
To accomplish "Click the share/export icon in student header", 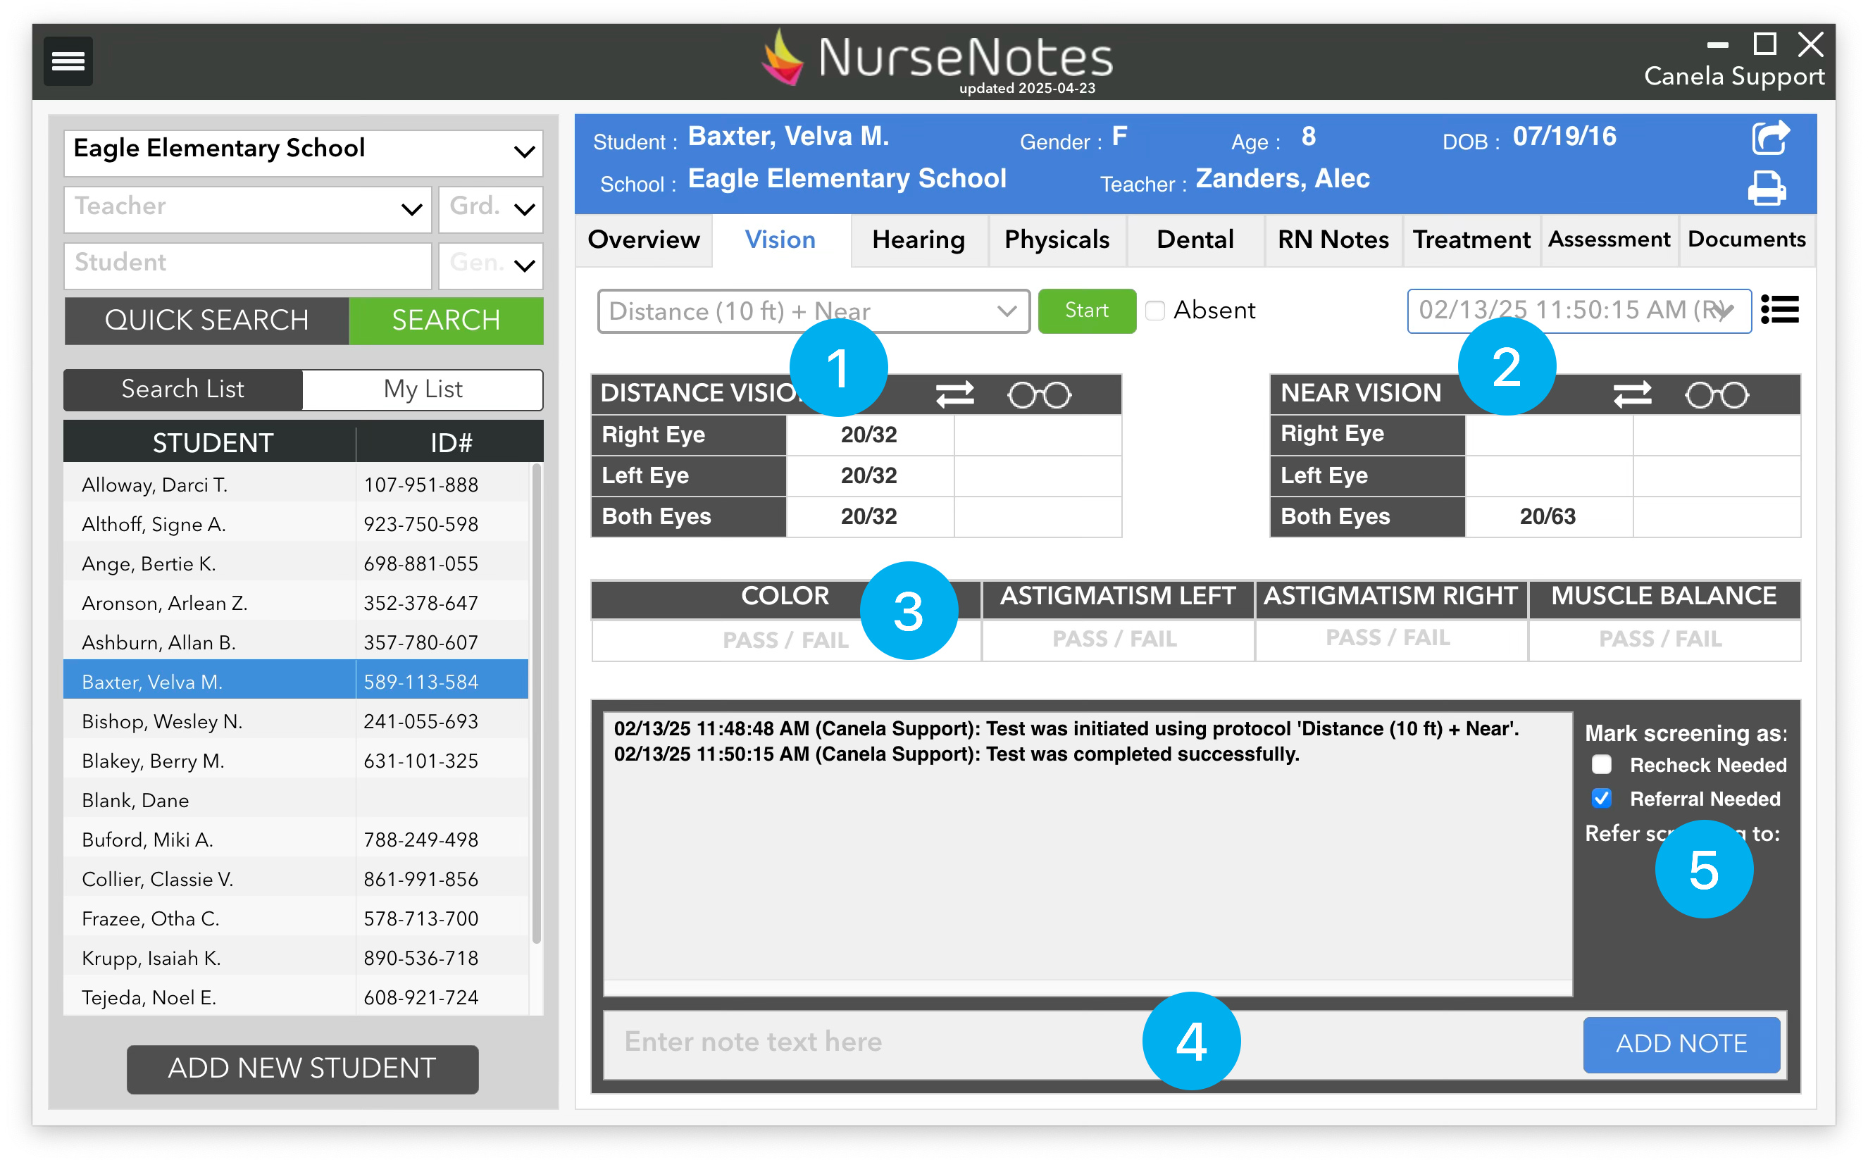I will coord(1770,139).
